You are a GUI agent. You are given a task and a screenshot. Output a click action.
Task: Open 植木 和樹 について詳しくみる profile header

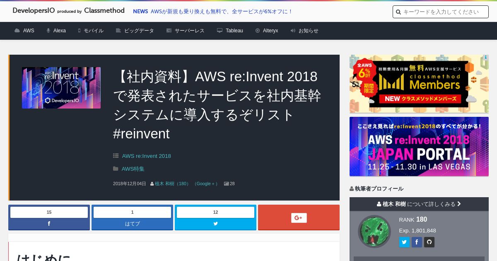419,204
